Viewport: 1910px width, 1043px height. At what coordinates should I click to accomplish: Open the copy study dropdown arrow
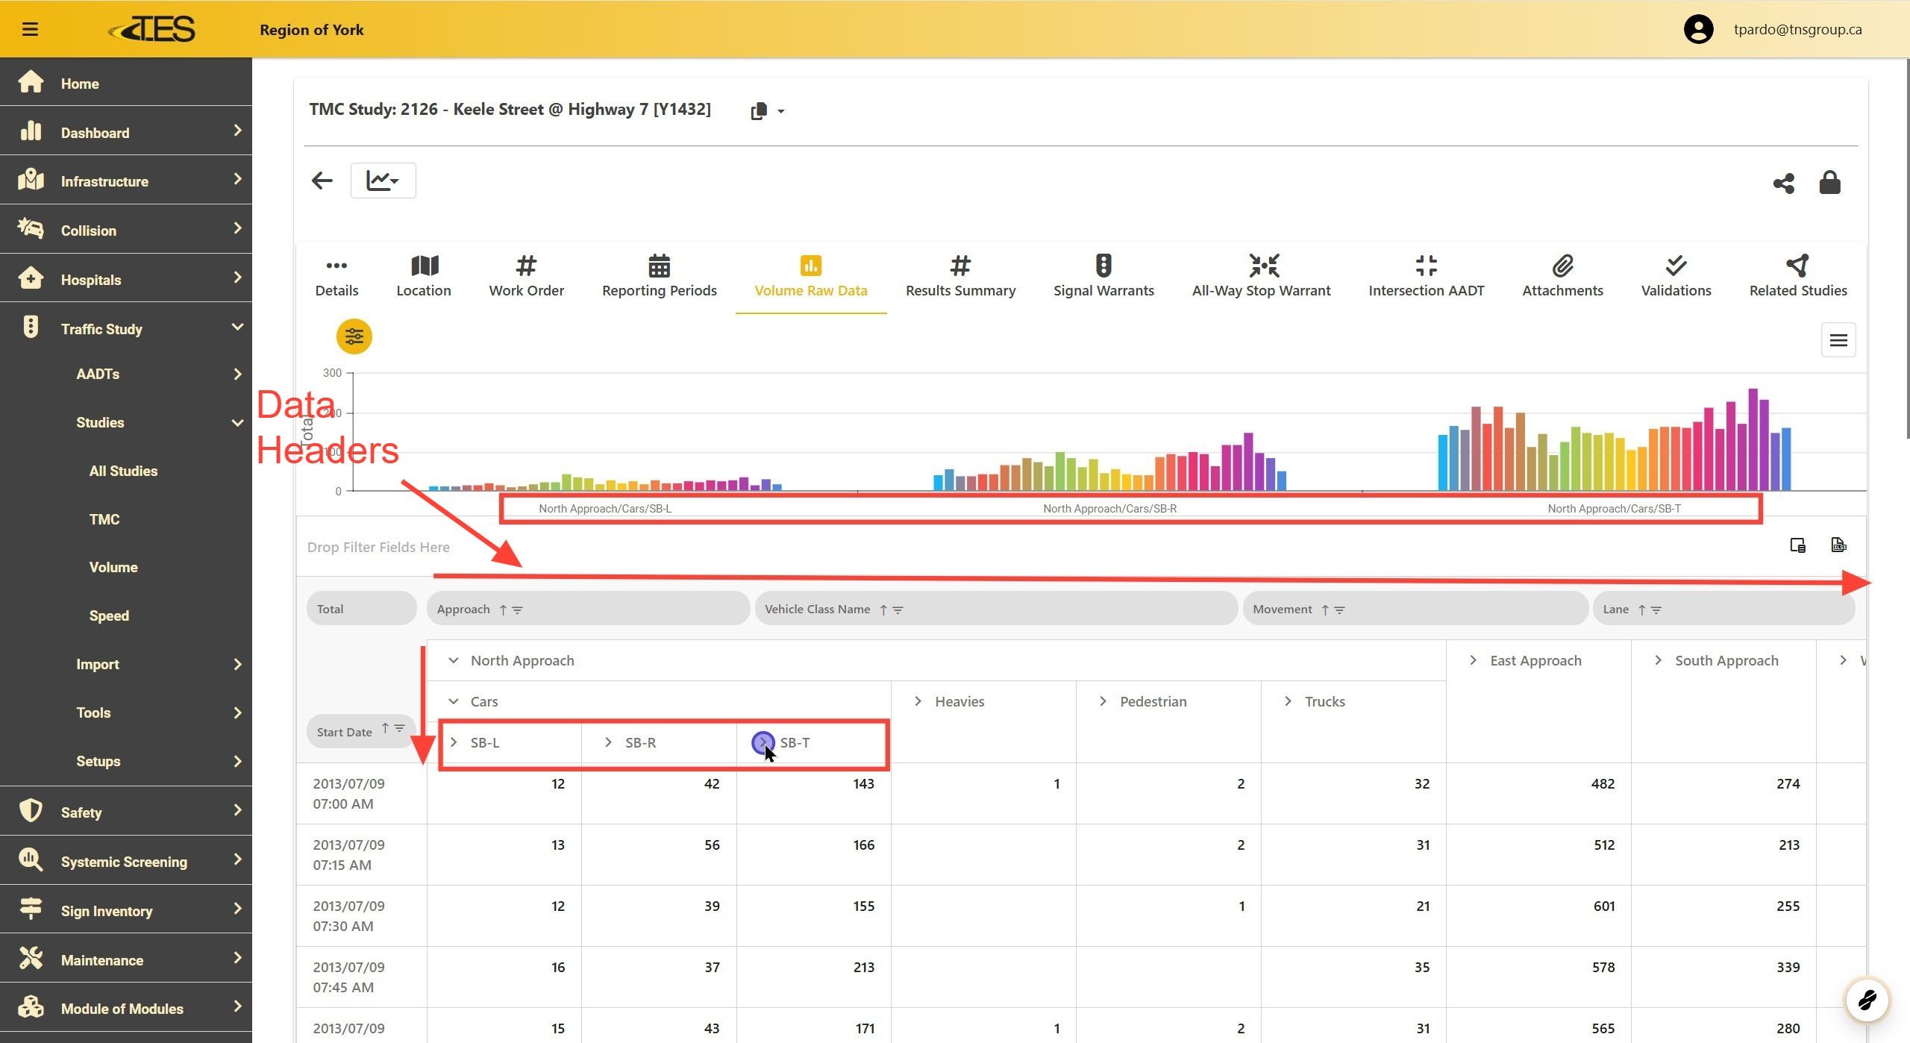(x=780, y=111)
